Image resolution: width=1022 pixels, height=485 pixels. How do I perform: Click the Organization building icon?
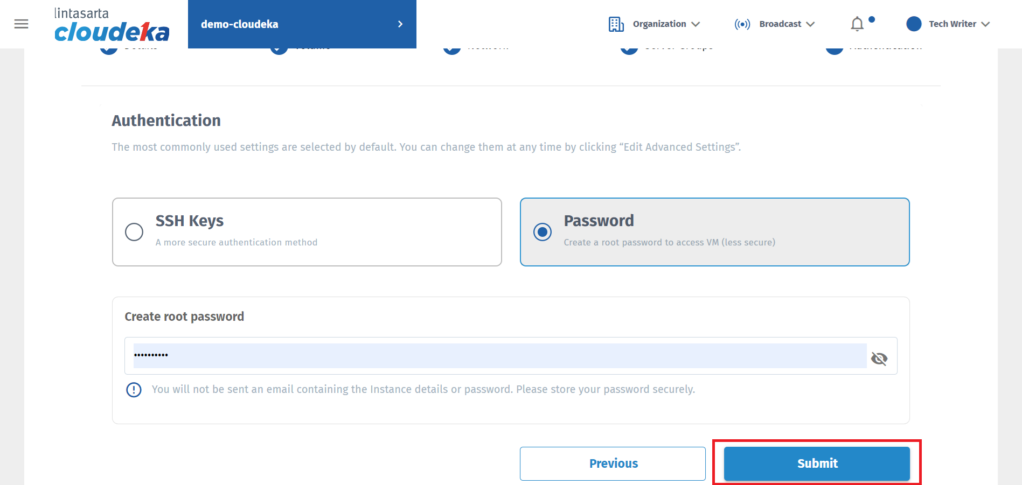(x=616, y=24)
